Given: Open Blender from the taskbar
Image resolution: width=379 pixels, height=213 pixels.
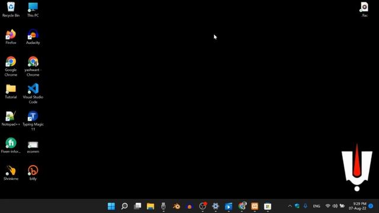Looking at the screenshot, I should (176, 206).
